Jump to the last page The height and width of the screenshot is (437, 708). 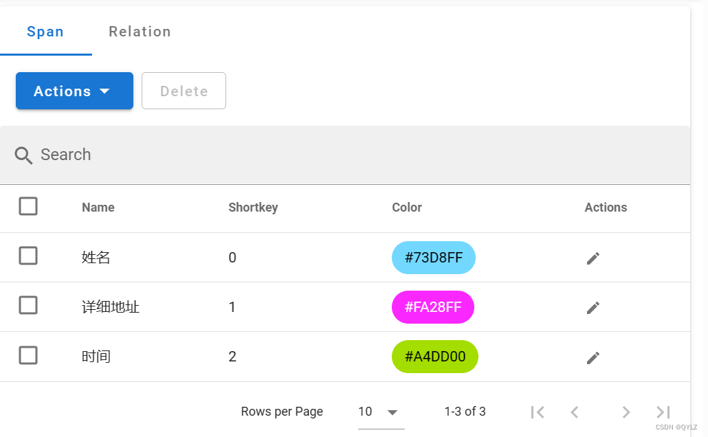click(663, 412)
